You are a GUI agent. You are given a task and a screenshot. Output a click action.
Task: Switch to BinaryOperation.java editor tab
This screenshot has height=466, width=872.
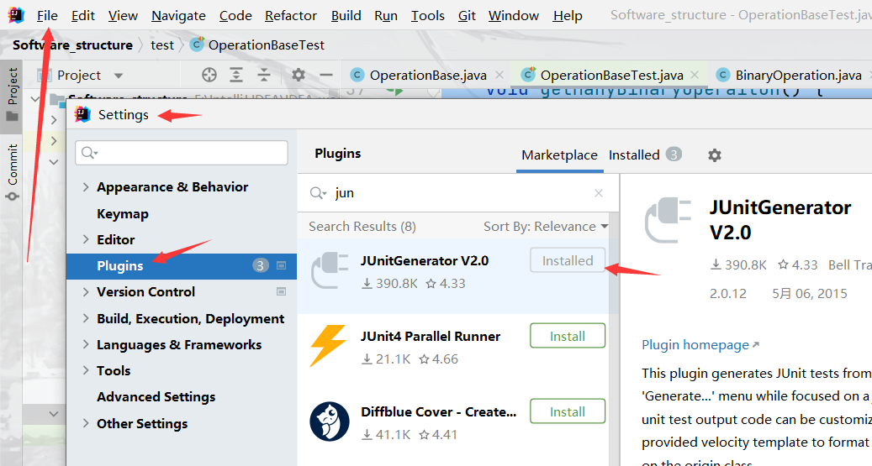click(x=789, y=75)
